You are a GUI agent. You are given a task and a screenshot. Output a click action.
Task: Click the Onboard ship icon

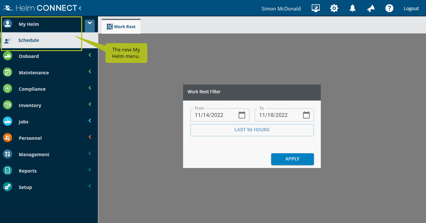[x=8, y=56]
